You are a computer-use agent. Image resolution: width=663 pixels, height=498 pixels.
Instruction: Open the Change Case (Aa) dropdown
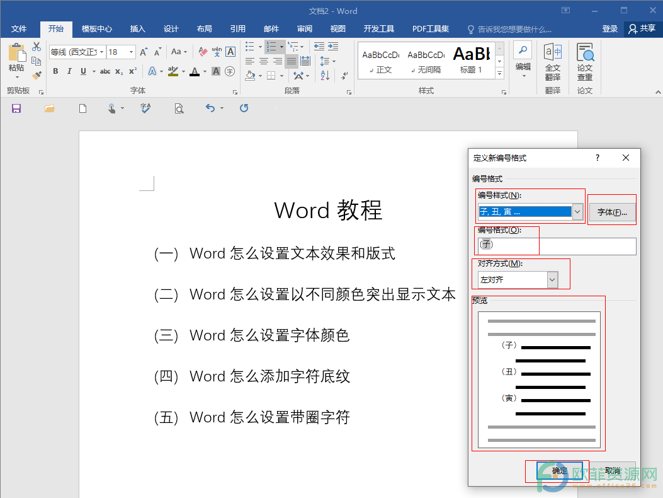(x=179, y=52)
